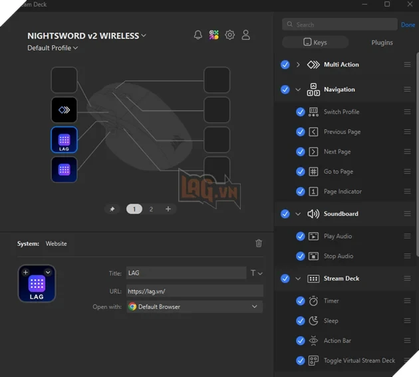Uncheck the Stop Audio action
The width and height of the screenshot is (419, 377).
(x=301, y=256)
